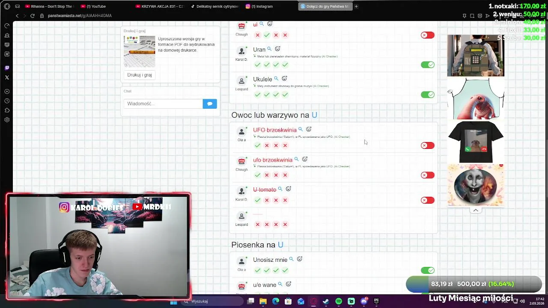Switch to KRZYWA AKCJA #31 tab
548x308 pixels.
(159, 6)
